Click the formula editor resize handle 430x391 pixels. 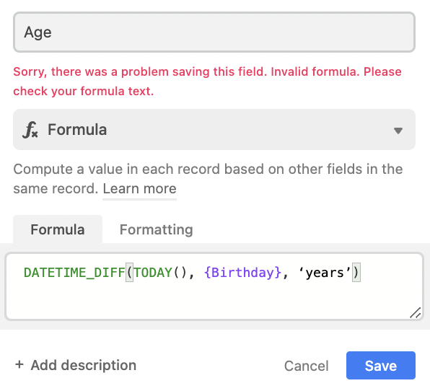[415, 313]
